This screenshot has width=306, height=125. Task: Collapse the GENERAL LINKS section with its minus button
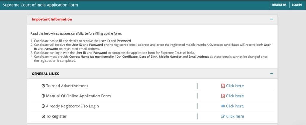pyautogui.click(x=272, y=74)
